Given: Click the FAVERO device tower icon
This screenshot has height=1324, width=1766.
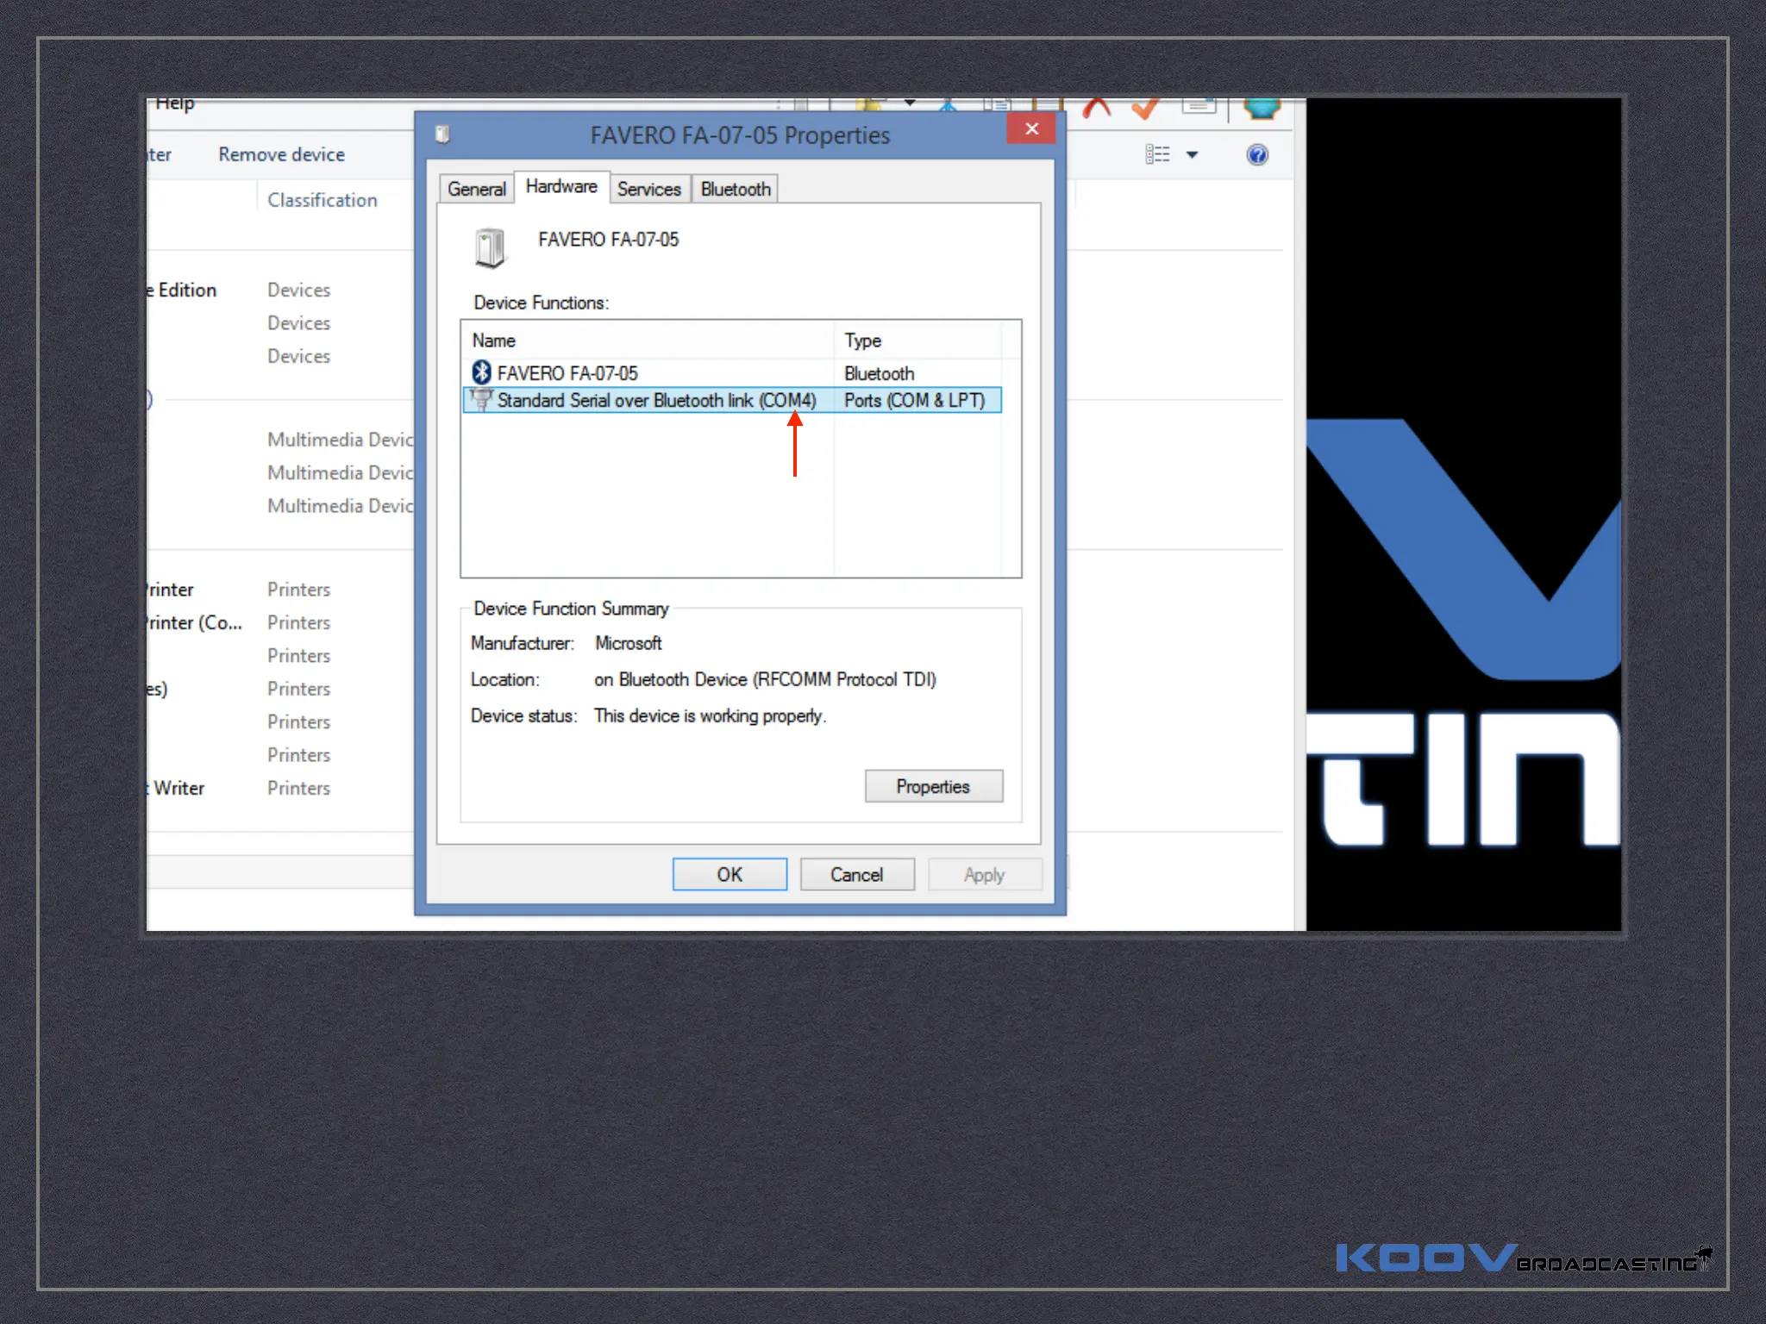Looking at the screenshot, I should click(491, 249).
